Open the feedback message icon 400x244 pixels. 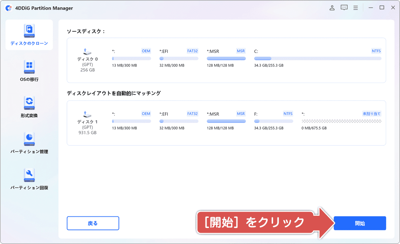coord(344,7)
